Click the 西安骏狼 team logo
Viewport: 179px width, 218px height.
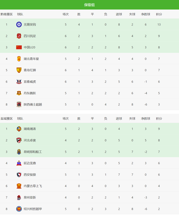19,175
